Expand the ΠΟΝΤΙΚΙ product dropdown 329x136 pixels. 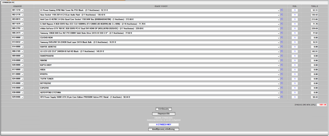(159, 61)
